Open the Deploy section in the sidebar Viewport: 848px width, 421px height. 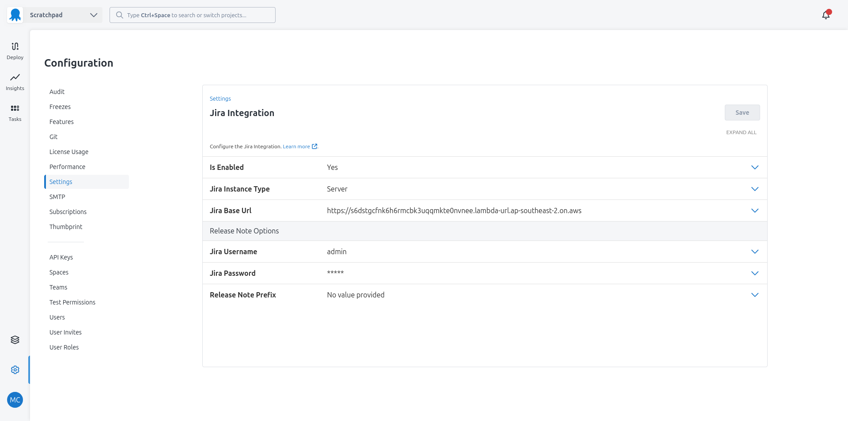pyautogui.click(x=15, y=50)
